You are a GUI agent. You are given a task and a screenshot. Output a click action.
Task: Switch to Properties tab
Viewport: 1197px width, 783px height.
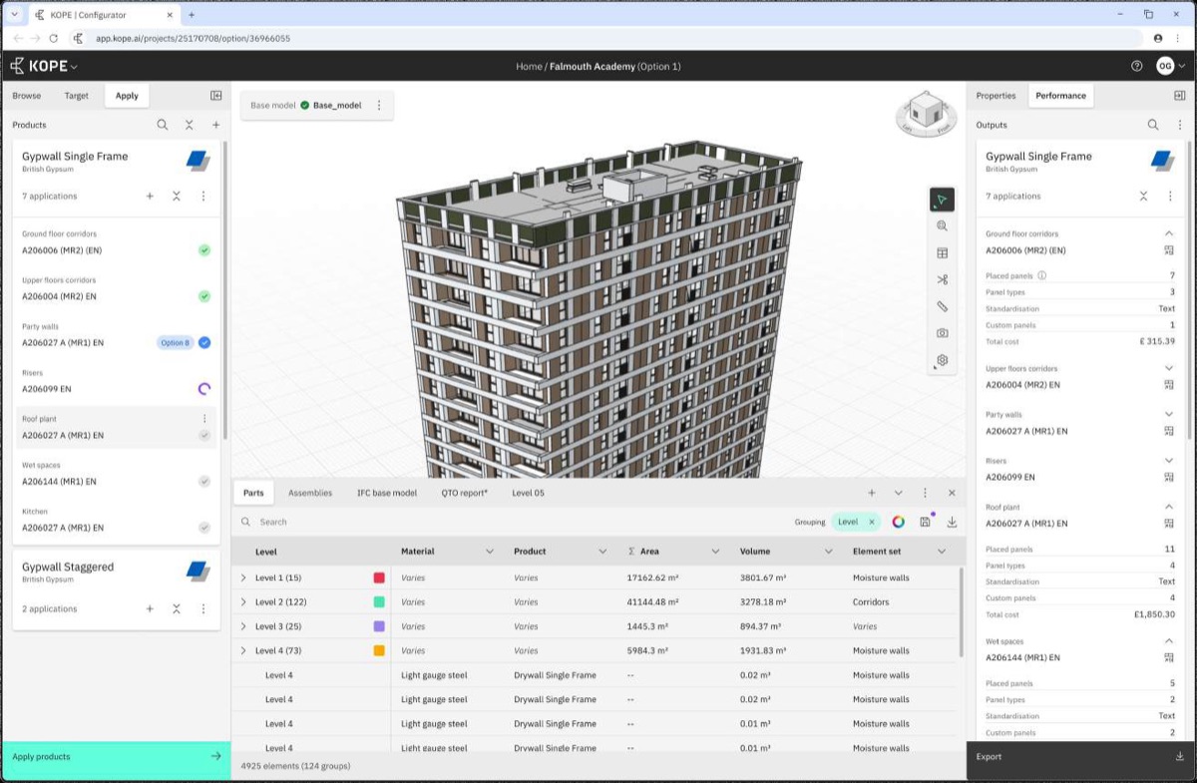pyautogui.click(x=996, y=96)
